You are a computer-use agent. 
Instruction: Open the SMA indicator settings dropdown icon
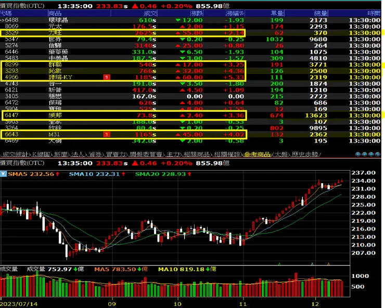click(x=3, y=174)
